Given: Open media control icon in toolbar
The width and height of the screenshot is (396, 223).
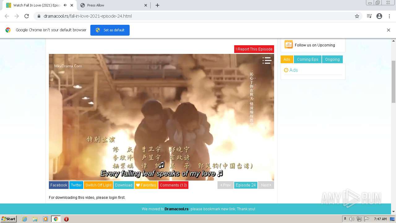Looking at the screenshot, I should 369,16.
